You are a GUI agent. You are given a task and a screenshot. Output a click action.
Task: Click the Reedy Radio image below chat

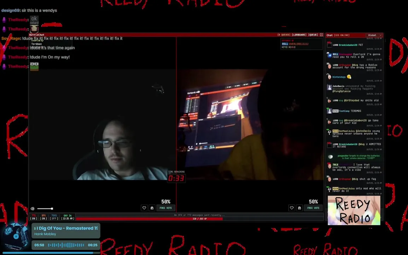click(354, 210)
